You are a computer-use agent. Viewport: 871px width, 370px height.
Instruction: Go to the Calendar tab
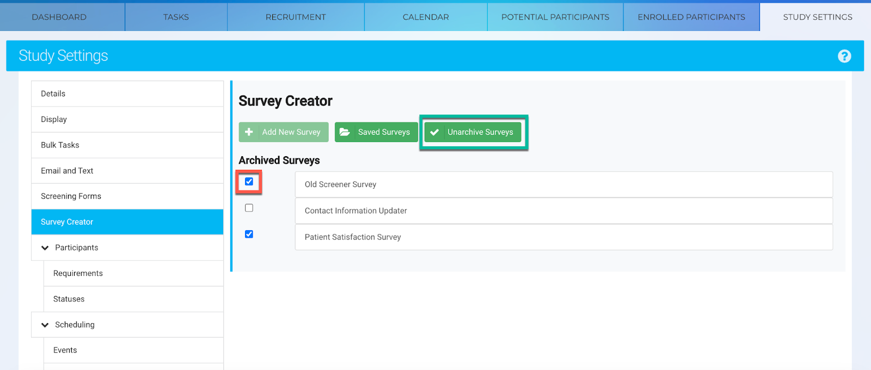426,17
